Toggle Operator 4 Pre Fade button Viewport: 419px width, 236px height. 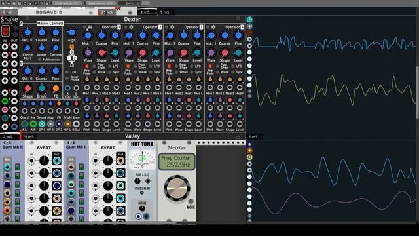210,66
